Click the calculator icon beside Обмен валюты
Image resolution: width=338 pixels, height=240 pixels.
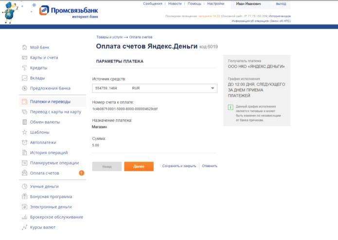25,122
